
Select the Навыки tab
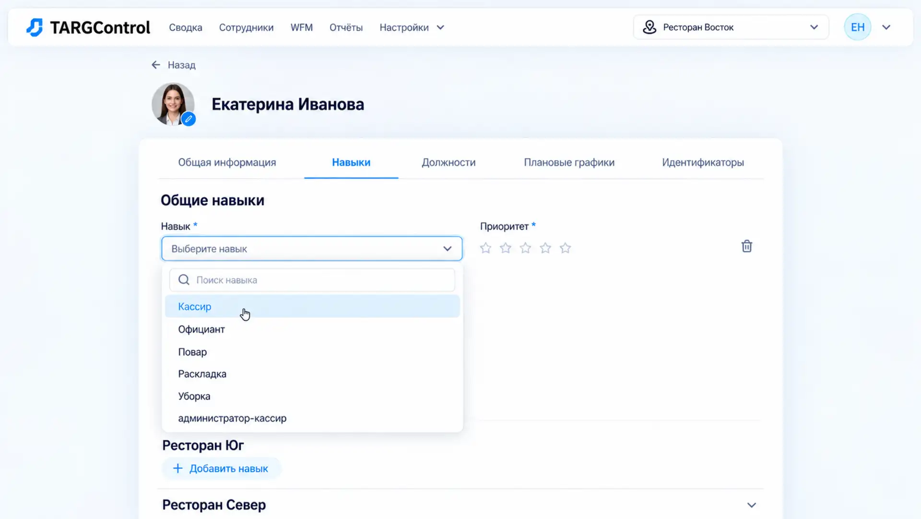point(351,162)
